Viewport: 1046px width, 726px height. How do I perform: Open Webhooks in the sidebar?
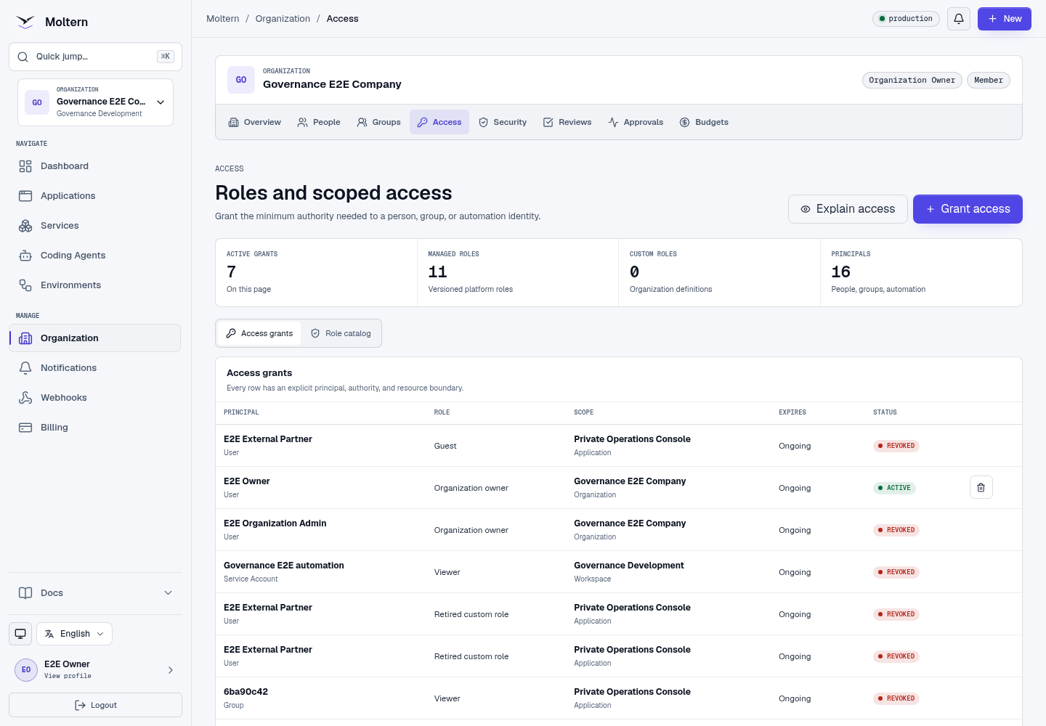[95, 398]
